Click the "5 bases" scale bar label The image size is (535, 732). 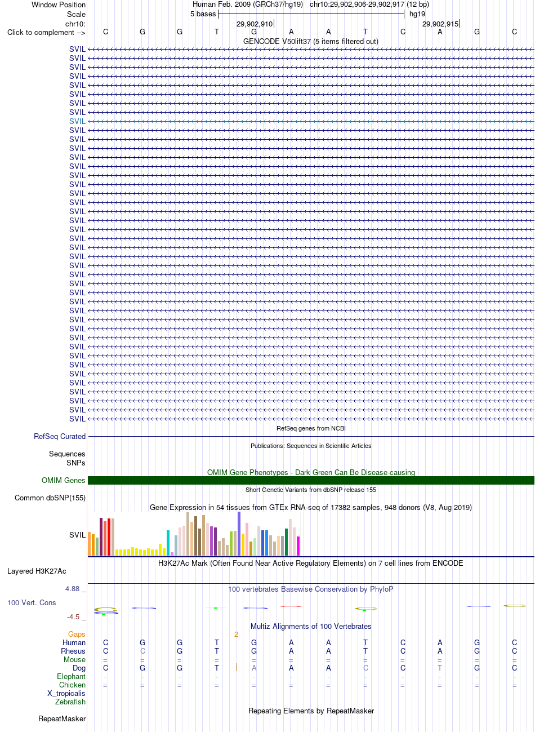tap(203, 14)
